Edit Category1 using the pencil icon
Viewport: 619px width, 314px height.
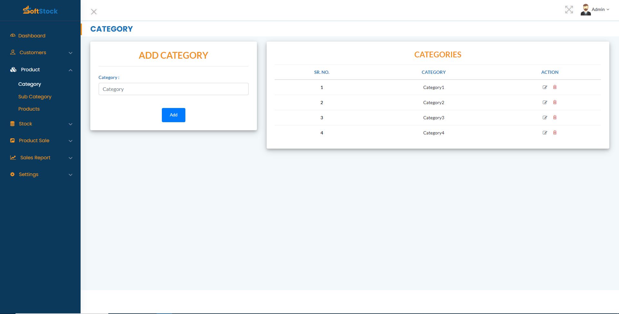(x=545, y=87)
